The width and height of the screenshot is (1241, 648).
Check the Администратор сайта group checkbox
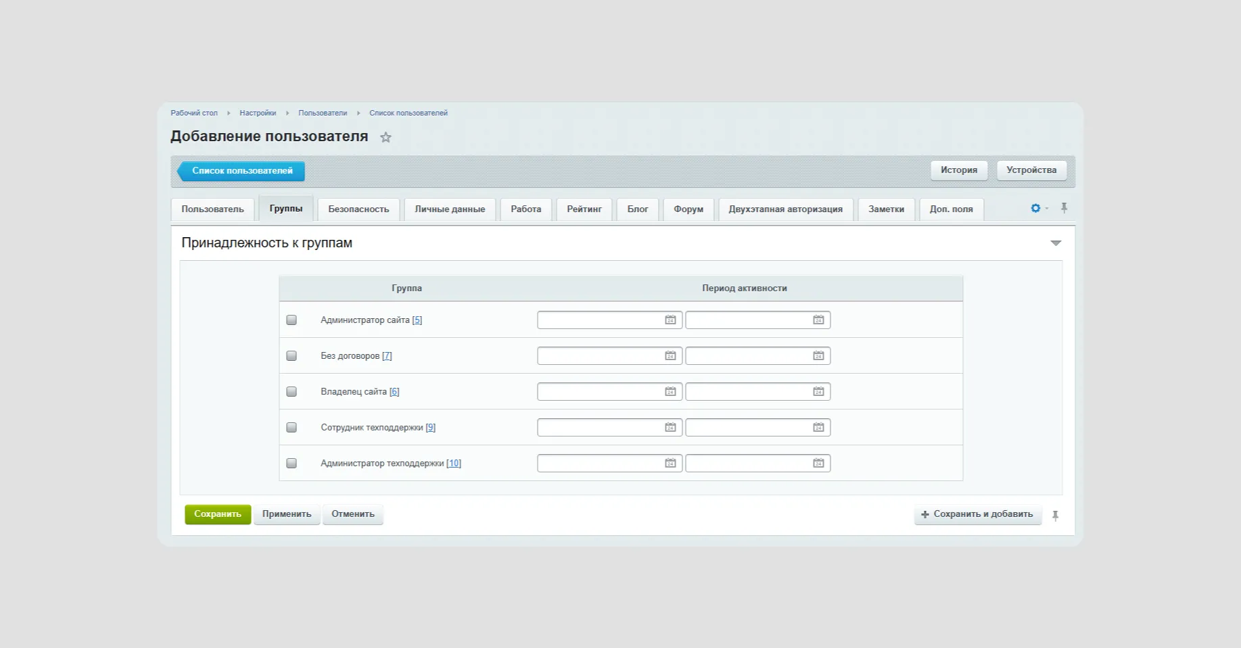tap(291, 320)
